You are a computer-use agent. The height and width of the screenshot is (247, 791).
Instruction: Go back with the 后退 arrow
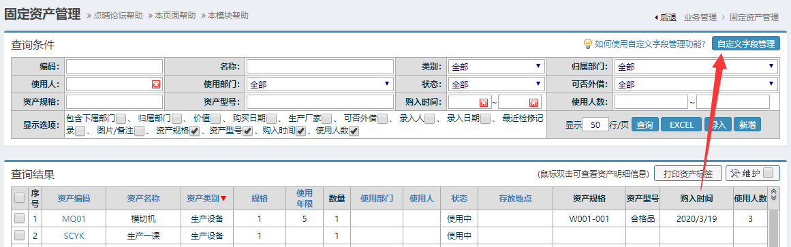[x=665, y=17]
